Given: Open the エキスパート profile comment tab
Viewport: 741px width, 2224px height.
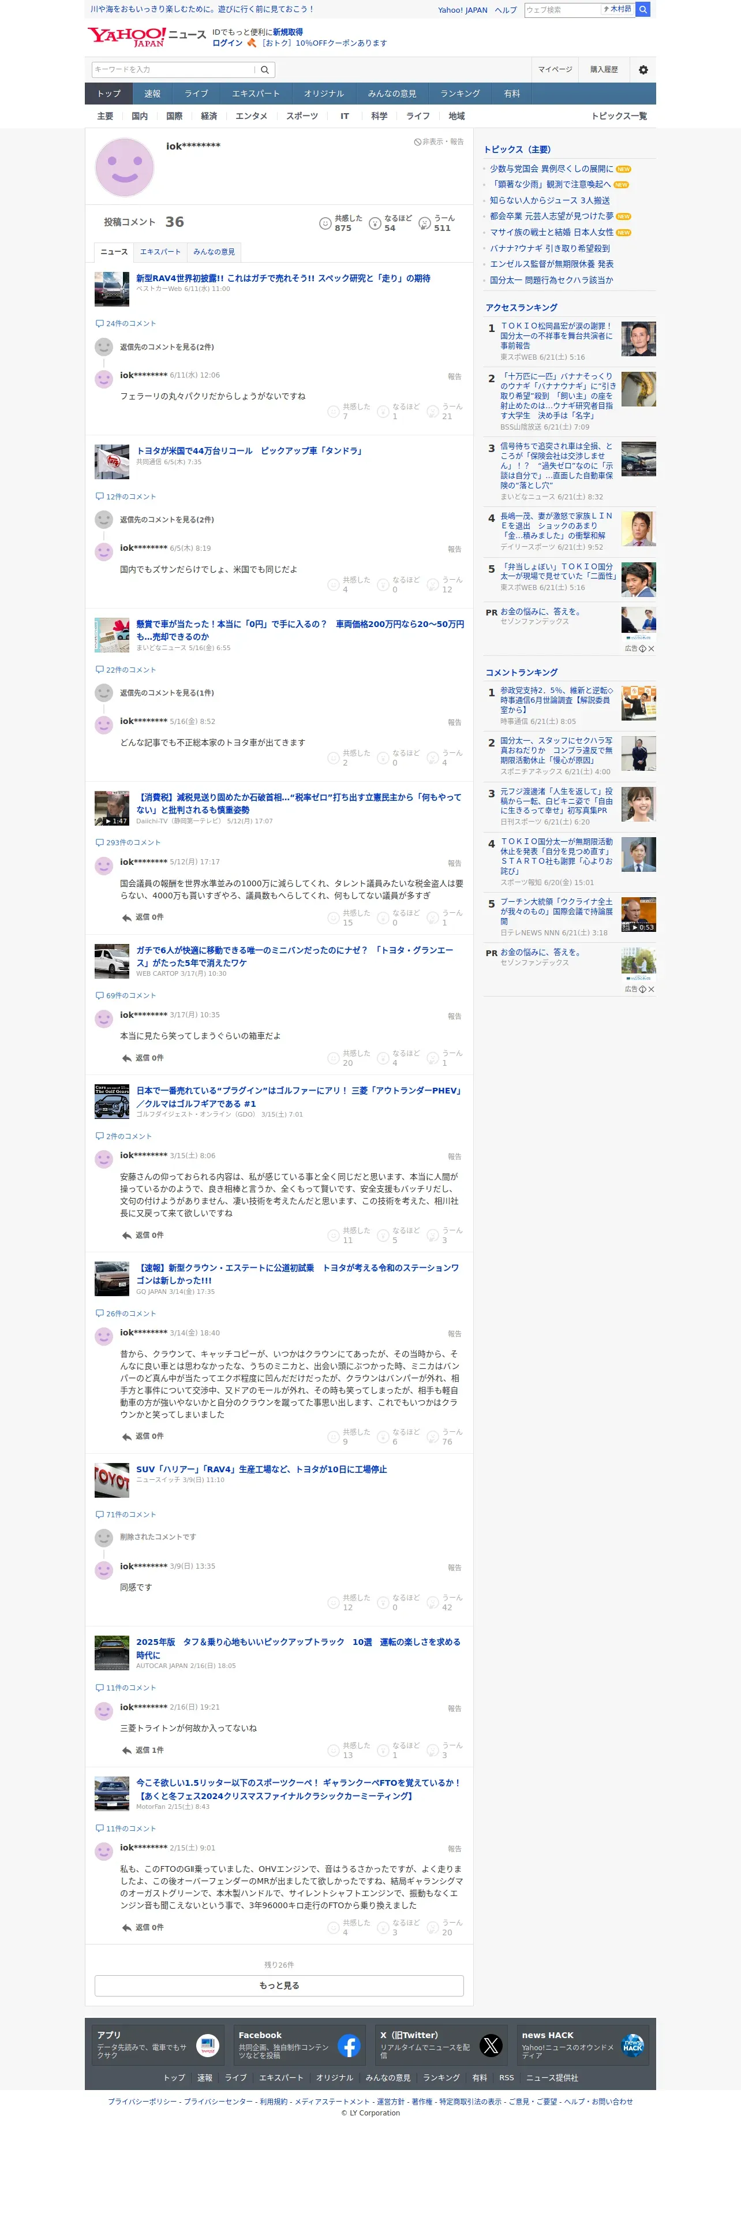Looking at the screenshot, I should [x=160, y=252].
